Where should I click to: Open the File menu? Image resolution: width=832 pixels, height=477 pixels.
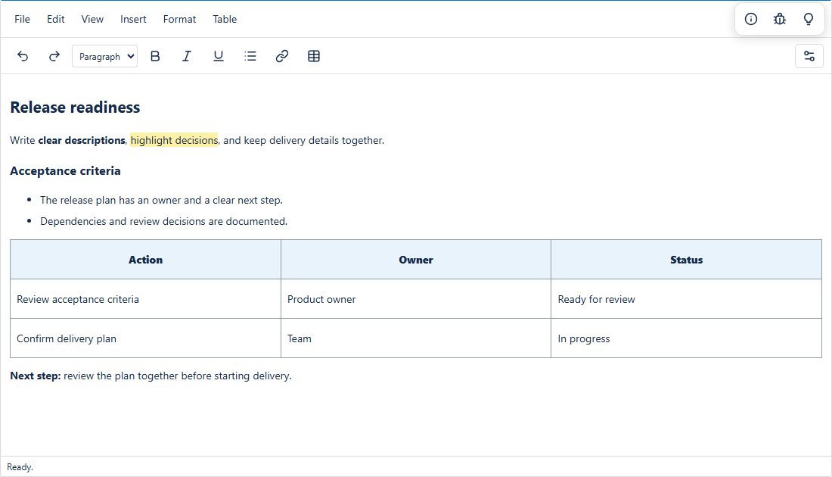[22, 19]
